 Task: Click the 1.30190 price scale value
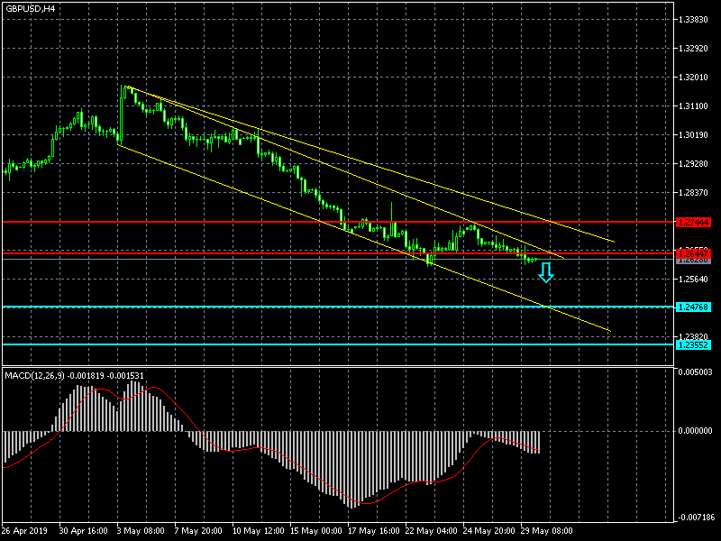click(x=695, y=135)
